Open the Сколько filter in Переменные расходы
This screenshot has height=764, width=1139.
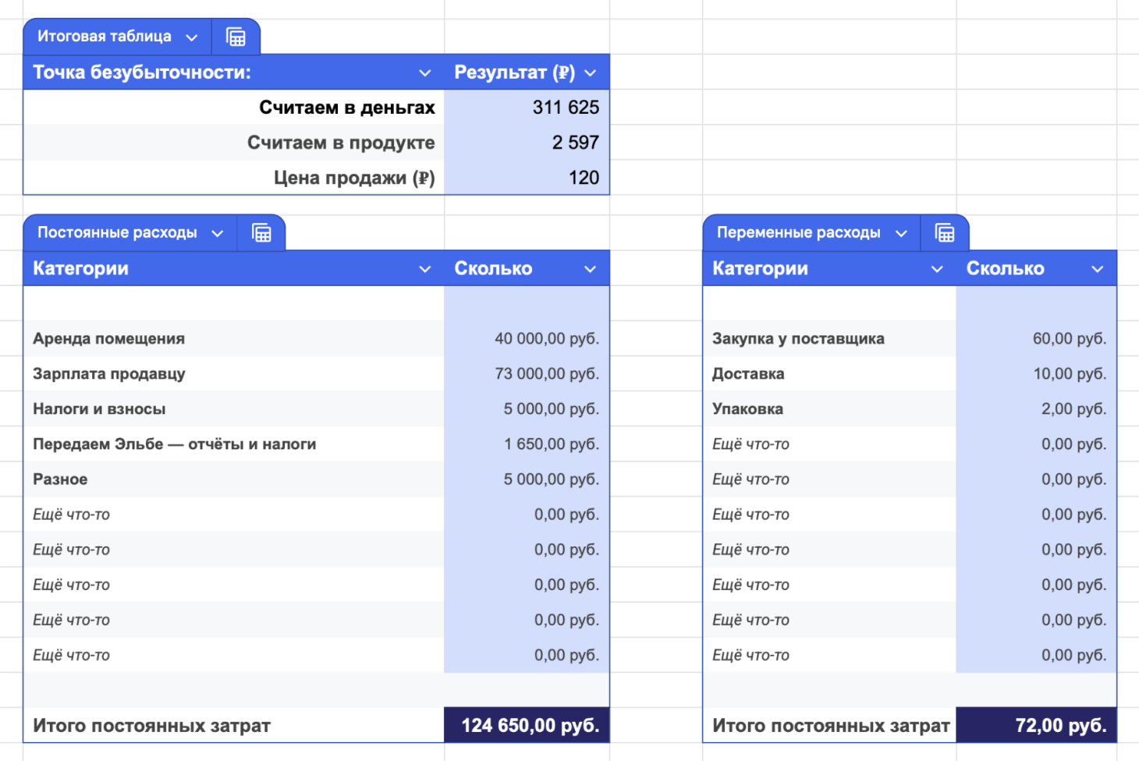point(1098,270)
